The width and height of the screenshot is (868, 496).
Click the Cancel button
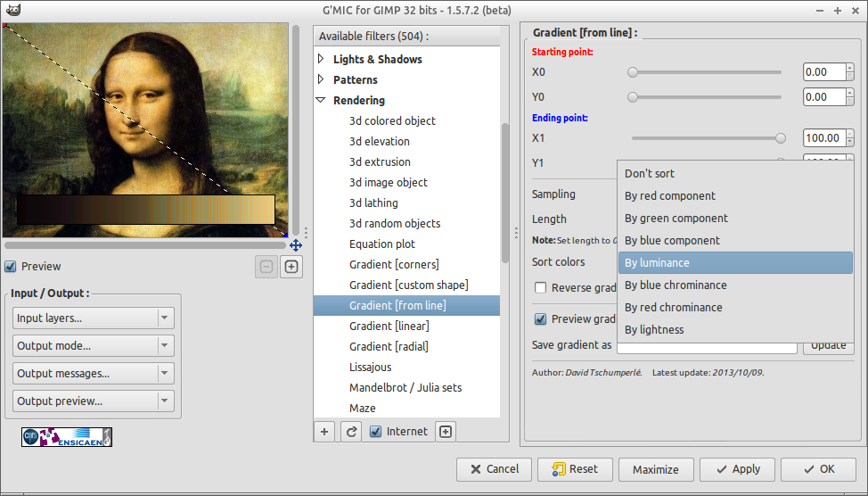click(x=494, y=469)
